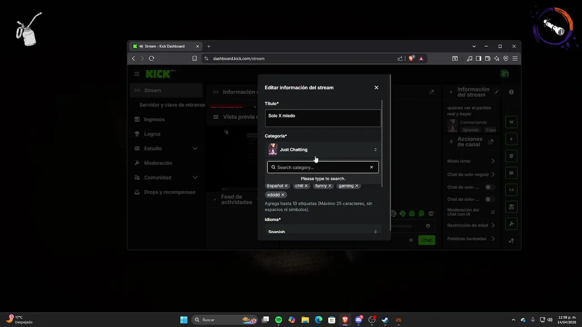Click pencil edit icon in Información del stream
Screen dimensions: 582x327
pyautogui.click(x=497, y=92)
